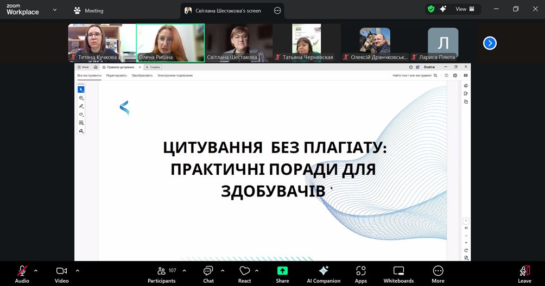
Task: Open the More options menu
Action: [x=438, y=274]
